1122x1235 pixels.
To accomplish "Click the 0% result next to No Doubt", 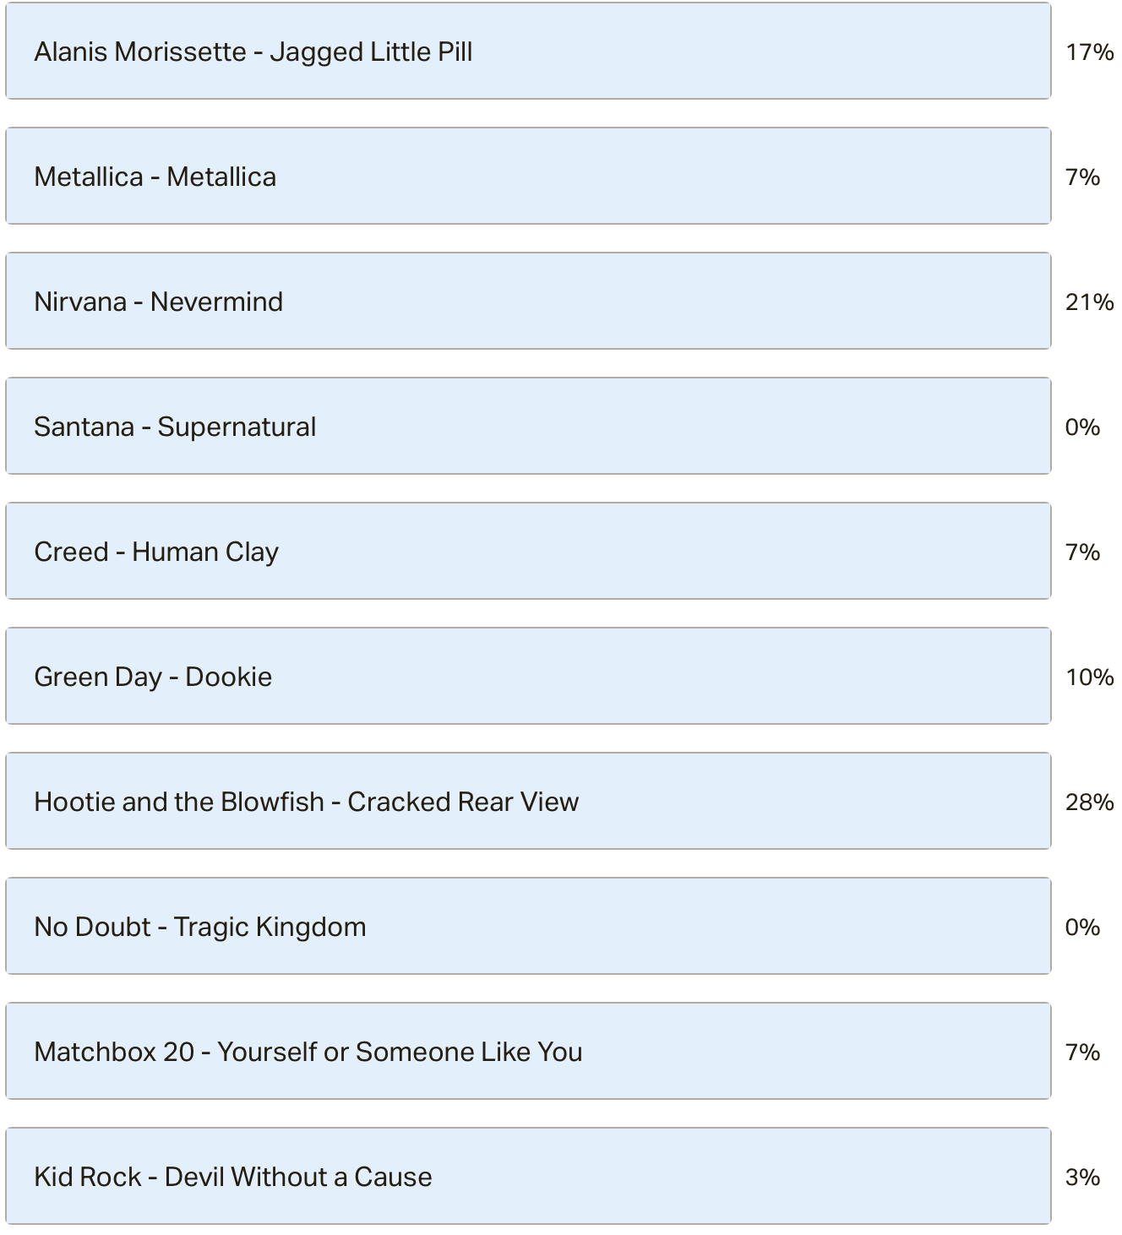I will pyautogui.click(x=1082, y=928).
